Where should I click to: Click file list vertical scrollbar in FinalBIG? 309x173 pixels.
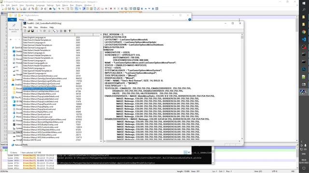pos(101,87)
